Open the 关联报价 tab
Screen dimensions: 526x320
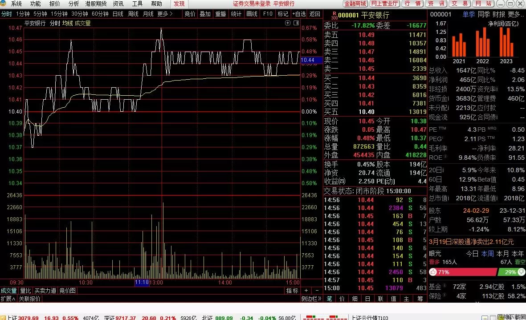click(29, 299)
